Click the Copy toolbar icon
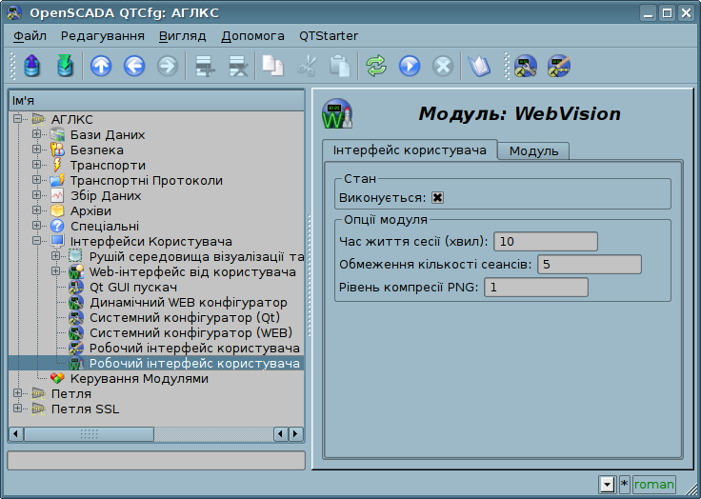This screenshot has width=701, height=499. [272, 66]
